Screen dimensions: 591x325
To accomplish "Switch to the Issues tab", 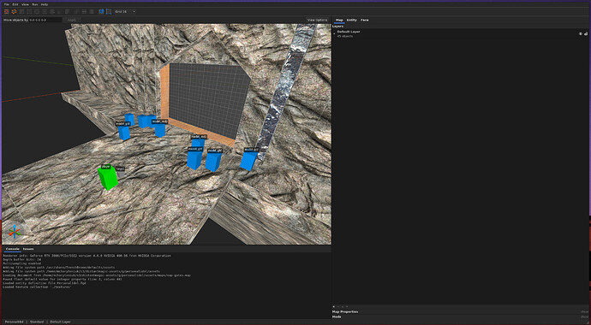I will [28, 249].
